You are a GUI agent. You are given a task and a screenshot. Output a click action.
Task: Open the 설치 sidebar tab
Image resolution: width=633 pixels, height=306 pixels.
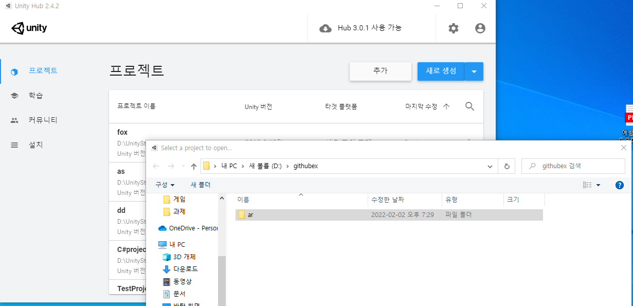click(35, 145)
